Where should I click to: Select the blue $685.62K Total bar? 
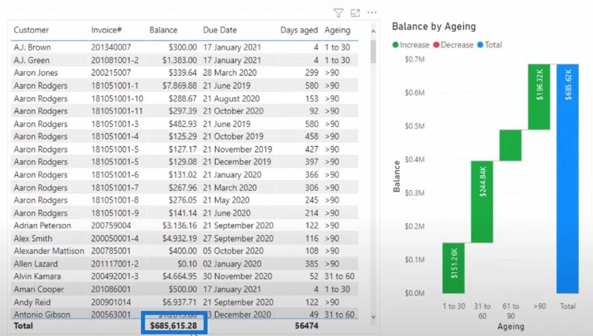tap(567, 179)
